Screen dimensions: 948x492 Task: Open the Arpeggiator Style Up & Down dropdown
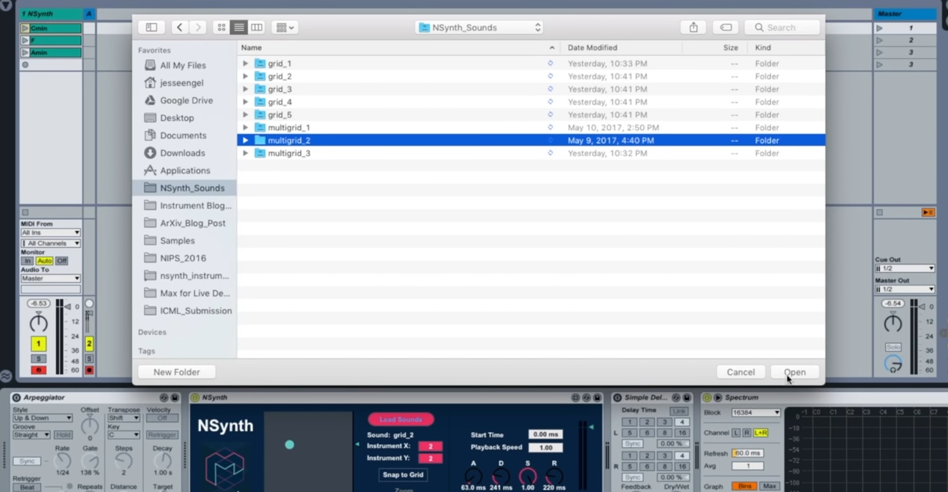[42, 418]
